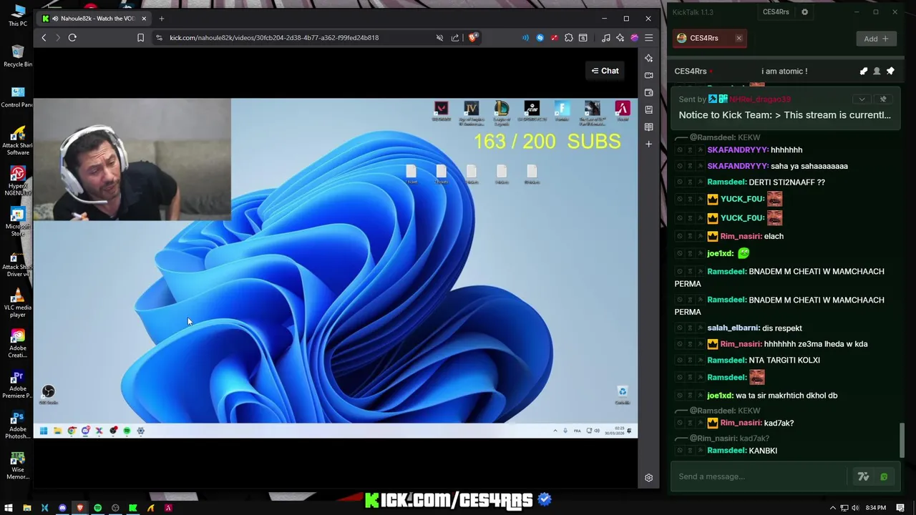The image size is (916, 515).
Task: Open 7TV emote picker in message box
Action: [864, 476]
